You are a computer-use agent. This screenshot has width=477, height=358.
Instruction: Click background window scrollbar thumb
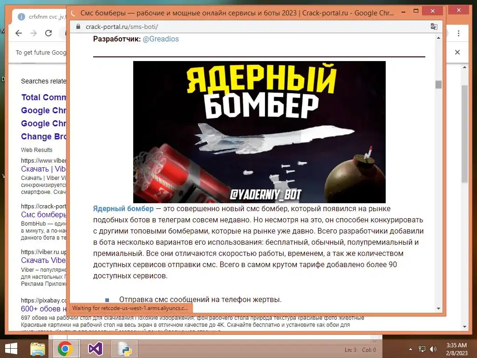tap(464, 134)
